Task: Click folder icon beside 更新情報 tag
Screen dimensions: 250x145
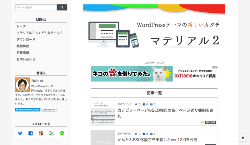Action: pyautogui.click(x=202, y=123)
